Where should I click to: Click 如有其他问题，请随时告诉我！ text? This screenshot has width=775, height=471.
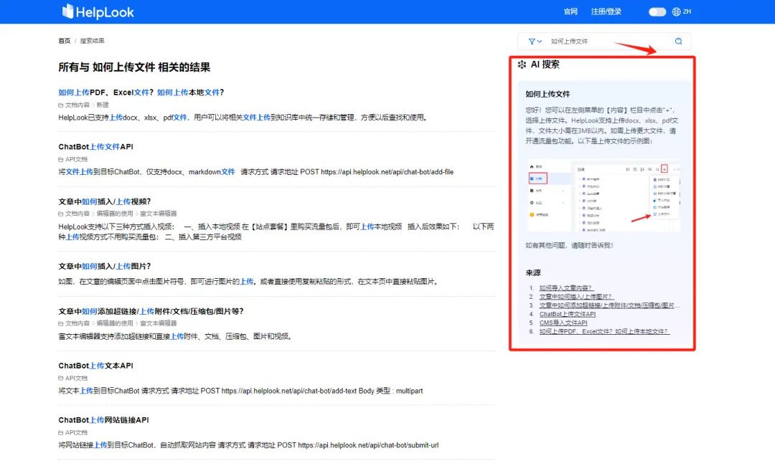(569, 245)
